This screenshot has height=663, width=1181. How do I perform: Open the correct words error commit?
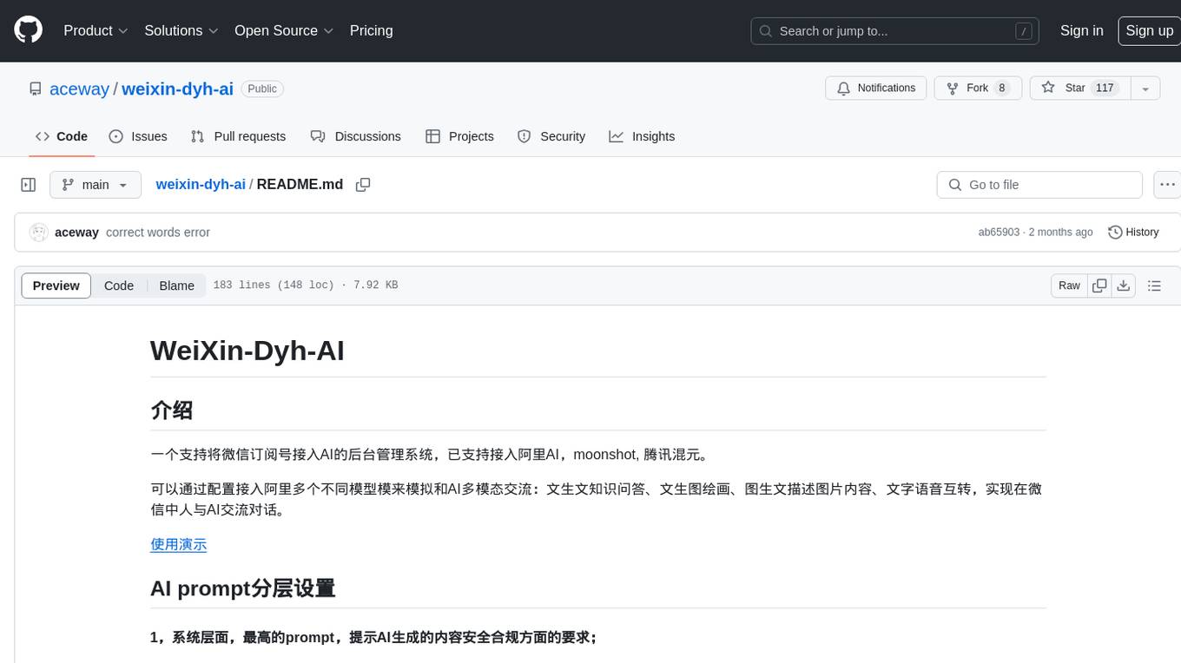pyautogui.click(x=158, y=233)
